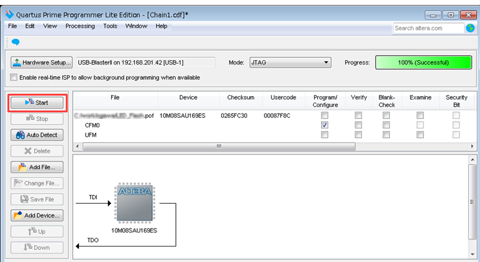This screenshot has height=262, width=480.
Task: Enable Verify for UFM
Action: pos(358,135)
